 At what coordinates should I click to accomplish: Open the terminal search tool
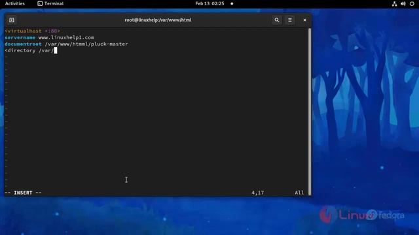click(277, 20)
